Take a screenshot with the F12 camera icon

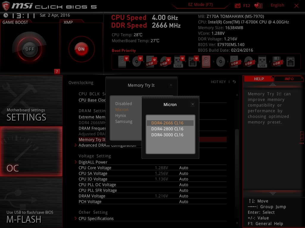237,6
